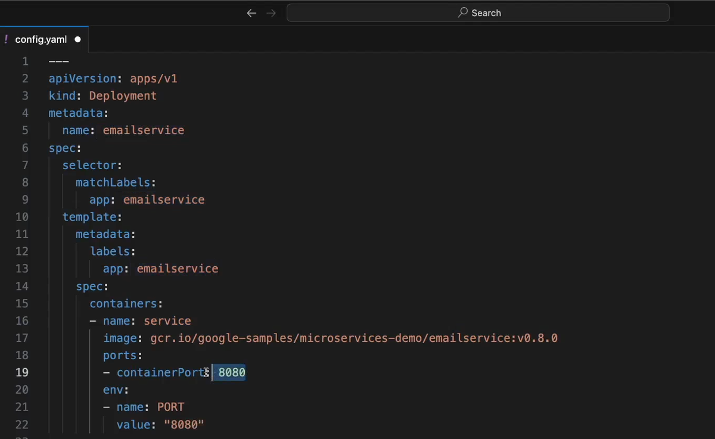Click the matchLabels key
This screenshot has height=439, width=715.
tap(113, 182)
